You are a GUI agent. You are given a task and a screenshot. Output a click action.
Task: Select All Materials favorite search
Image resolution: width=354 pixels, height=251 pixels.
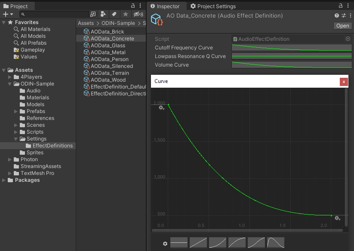35,29
